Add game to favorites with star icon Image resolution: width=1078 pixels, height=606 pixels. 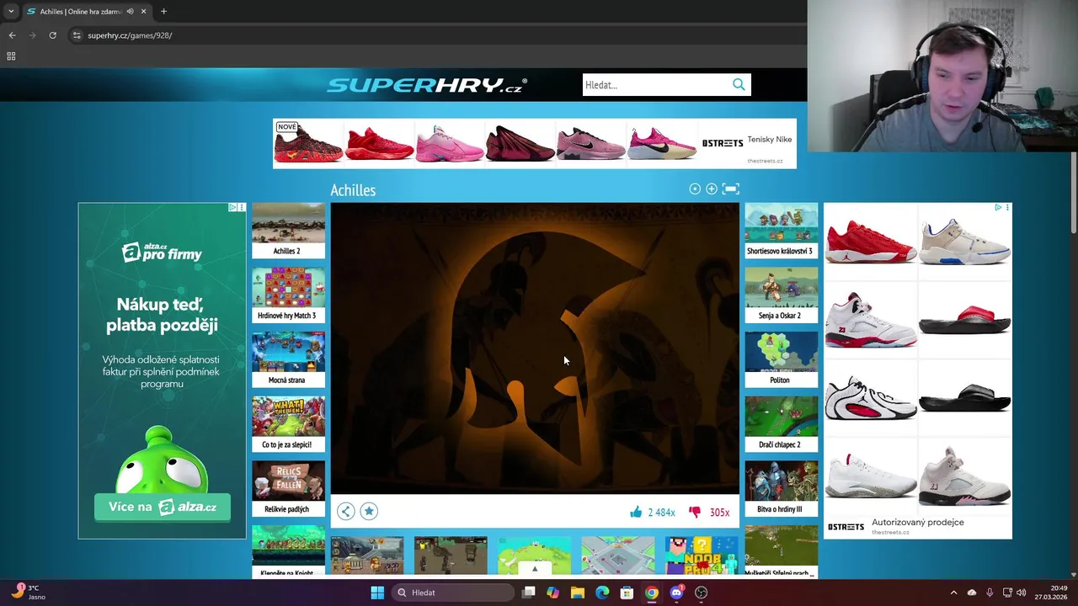(369, 511)
